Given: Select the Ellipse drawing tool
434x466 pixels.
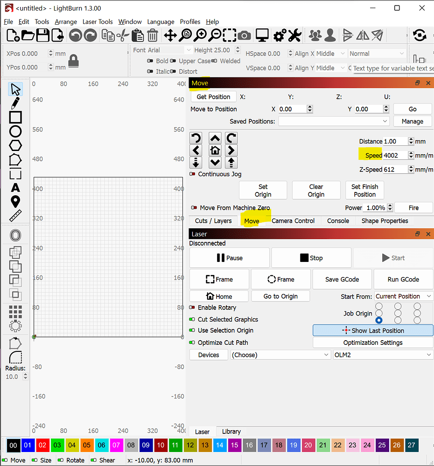Looking at the screenshot, I should coord(15,132).
